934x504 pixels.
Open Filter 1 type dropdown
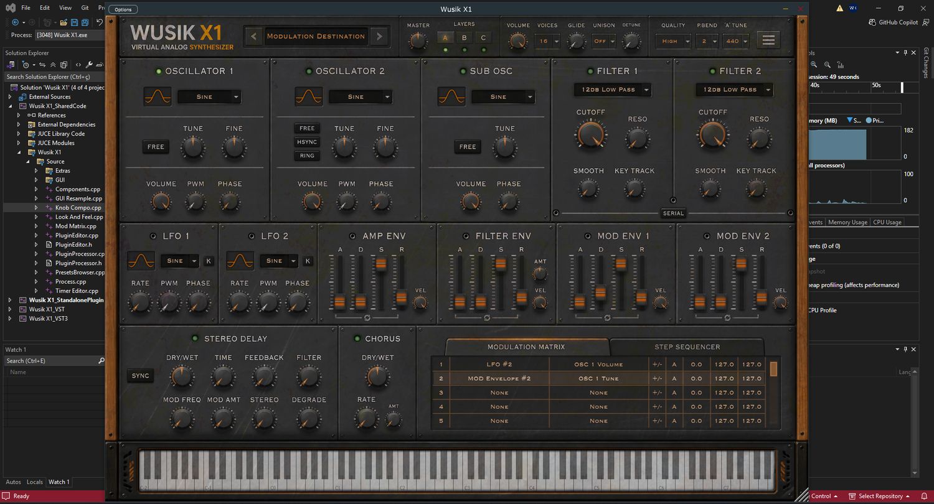tap(613, 90)
